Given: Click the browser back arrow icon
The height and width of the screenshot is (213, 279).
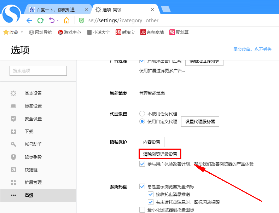Looking at the screenshot, I should pyautogui.click(x=29, y=21).
